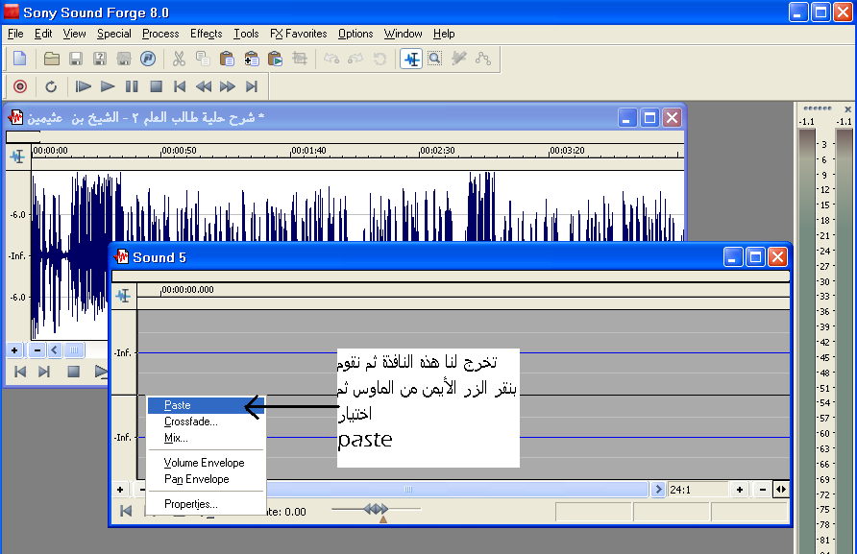Save the file with the floppy icon
The image size is (857, 554).
point(76,59)
